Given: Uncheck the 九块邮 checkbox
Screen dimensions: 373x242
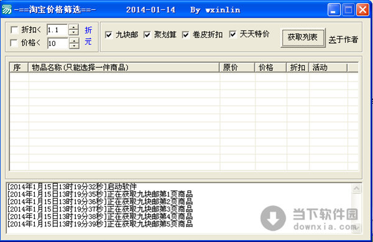Looking at the screenshot, I should pos(108,35).
